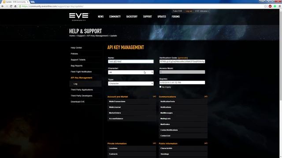Open the Chrome hamburger menu
Screen dimensions: 282x158
[x=279, y=6]
